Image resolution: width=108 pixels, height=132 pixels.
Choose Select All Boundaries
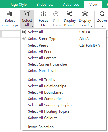click(x=63, y=92)
